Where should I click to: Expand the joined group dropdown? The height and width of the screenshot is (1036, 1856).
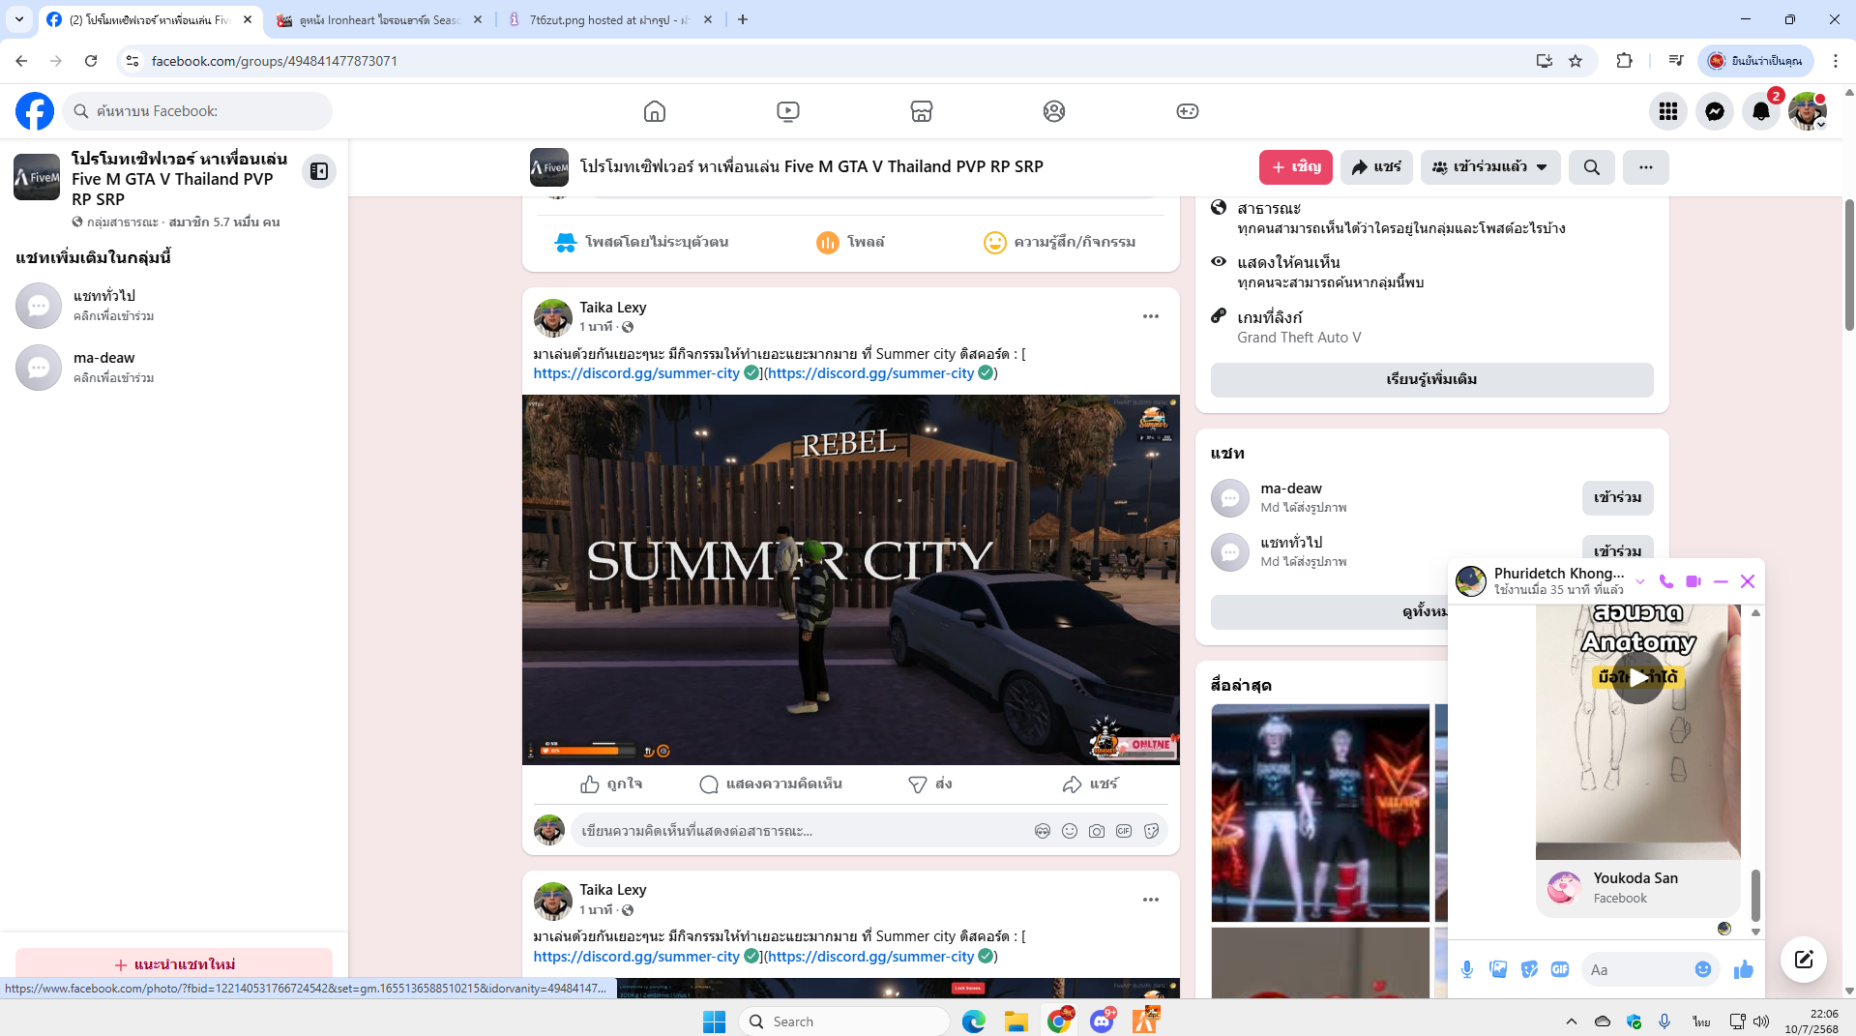[1489, 167]
